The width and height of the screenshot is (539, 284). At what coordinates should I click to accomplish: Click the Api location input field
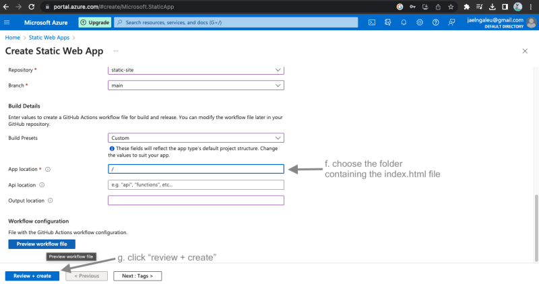tap(196, 185)
